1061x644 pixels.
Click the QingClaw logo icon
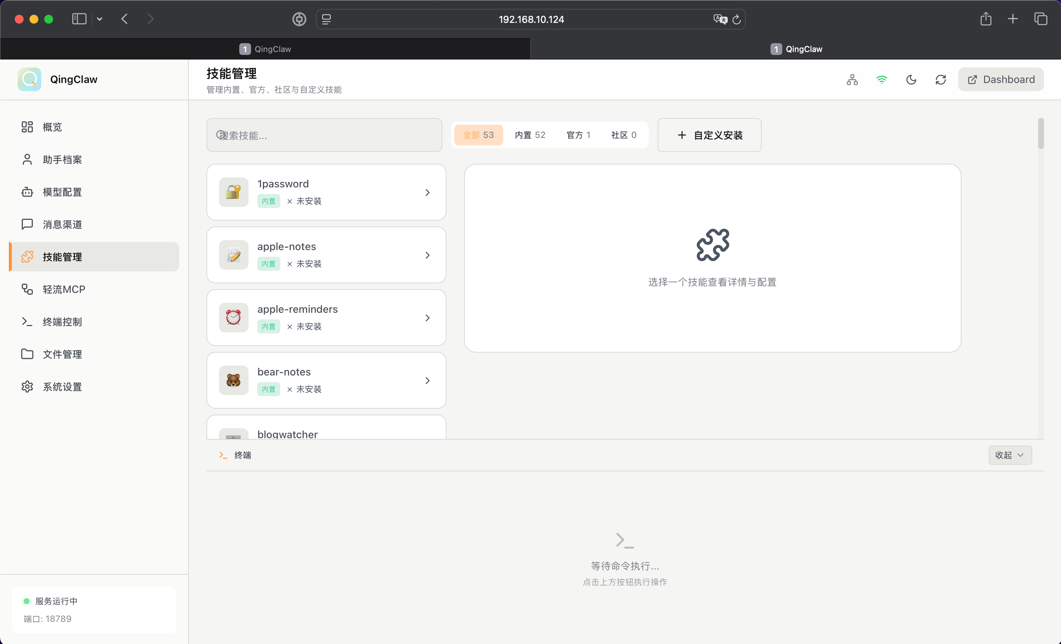tap(29, 79)
